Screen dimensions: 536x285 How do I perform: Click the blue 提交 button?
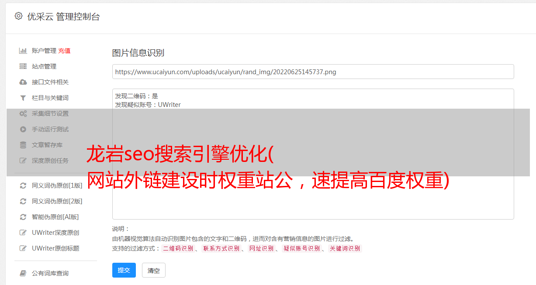point(124,270)
